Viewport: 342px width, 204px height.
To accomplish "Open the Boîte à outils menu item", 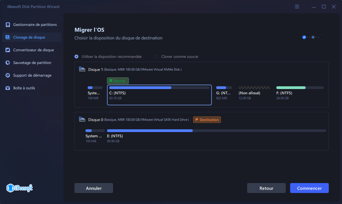I will [x=24, y=88].
